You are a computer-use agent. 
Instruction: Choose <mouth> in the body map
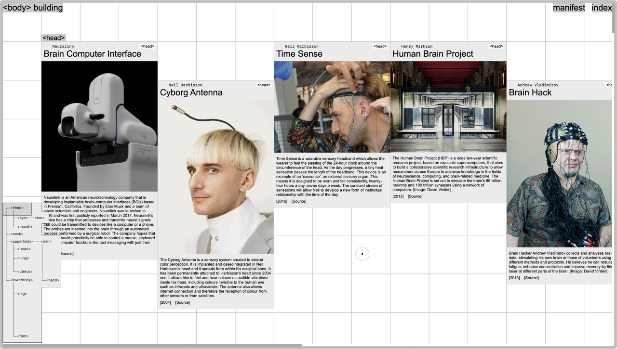25,227
